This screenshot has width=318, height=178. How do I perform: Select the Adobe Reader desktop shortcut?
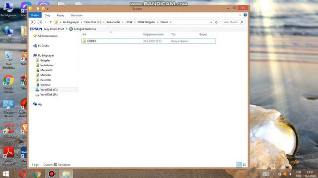point(8,156)
